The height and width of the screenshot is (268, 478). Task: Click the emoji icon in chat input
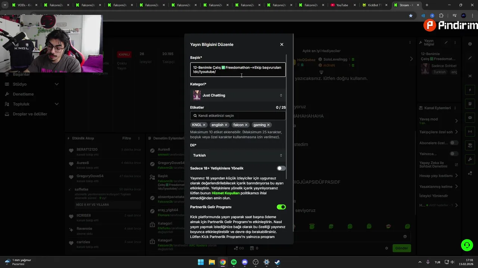pos(405,237)
